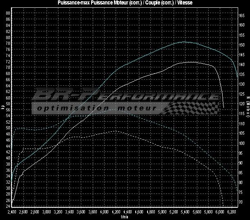Click the chart title at the top

(125, 3)
